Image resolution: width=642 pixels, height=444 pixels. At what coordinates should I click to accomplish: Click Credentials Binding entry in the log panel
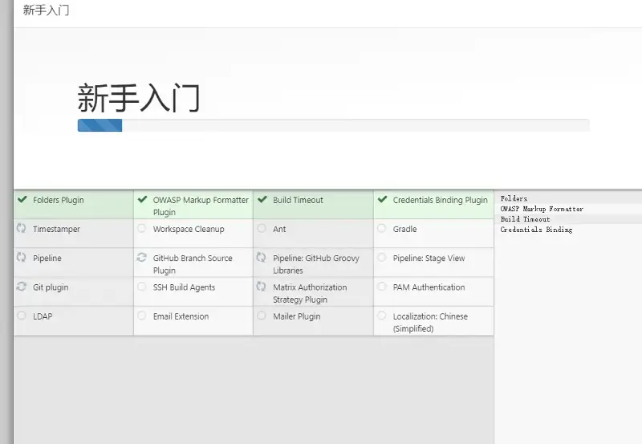(536, 230)
